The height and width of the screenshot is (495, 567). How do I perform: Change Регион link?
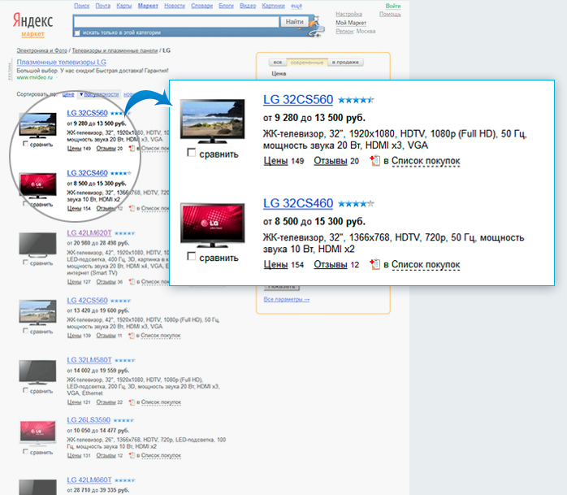(x=344, y=32)
